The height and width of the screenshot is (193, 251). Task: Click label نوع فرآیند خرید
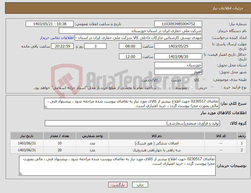tap(234, 87)
